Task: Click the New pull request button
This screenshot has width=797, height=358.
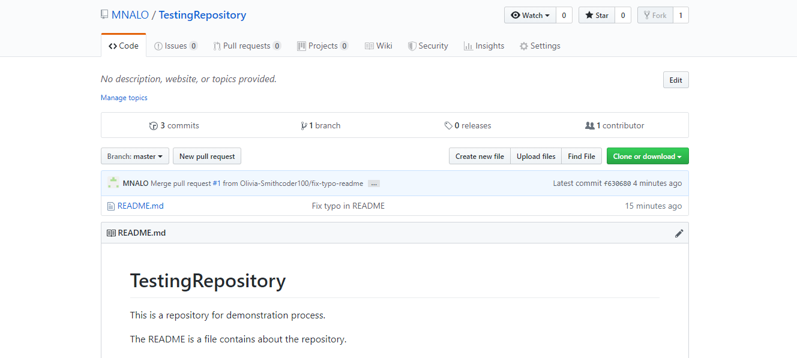Action: tap(207, 156)
